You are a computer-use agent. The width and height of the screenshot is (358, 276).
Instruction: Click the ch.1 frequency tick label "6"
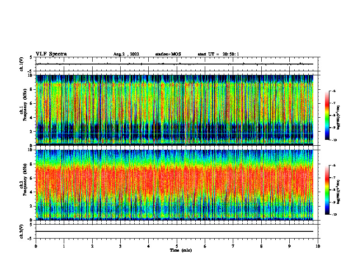coord(32,103)
